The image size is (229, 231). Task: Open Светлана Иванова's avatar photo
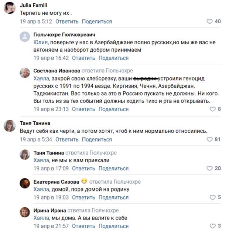point(25,73)
